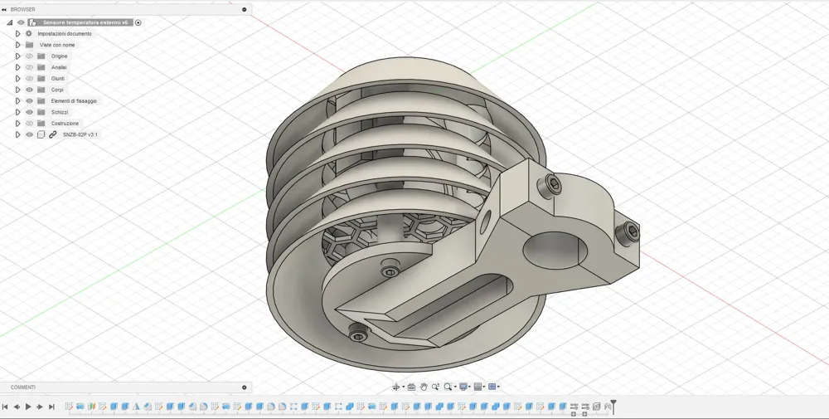The image size is (829, 419).
Task: Open the Orbit tool dropdown arrow
Action: pyautogui.click(x=404, y=387)
